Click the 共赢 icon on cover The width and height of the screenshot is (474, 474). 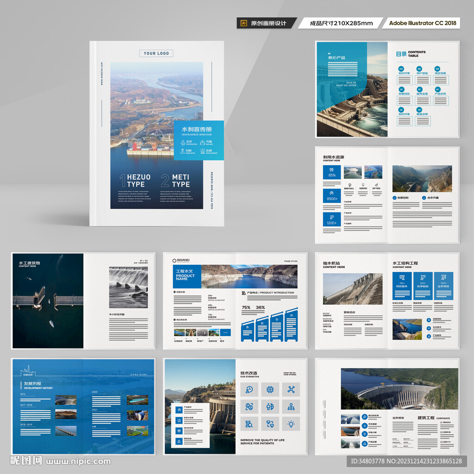click(x=203, y=142)
